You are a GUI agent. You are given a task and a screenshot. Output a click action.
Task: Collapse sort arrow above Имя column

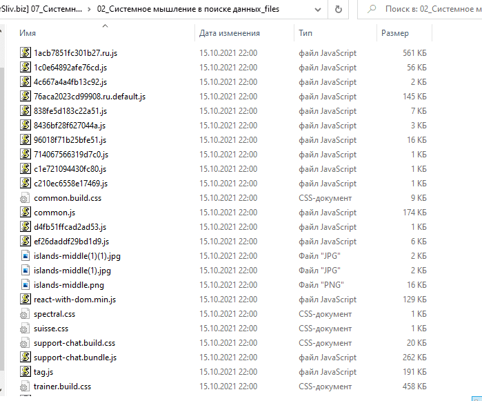pyautogui.click(x=105, y=26)
